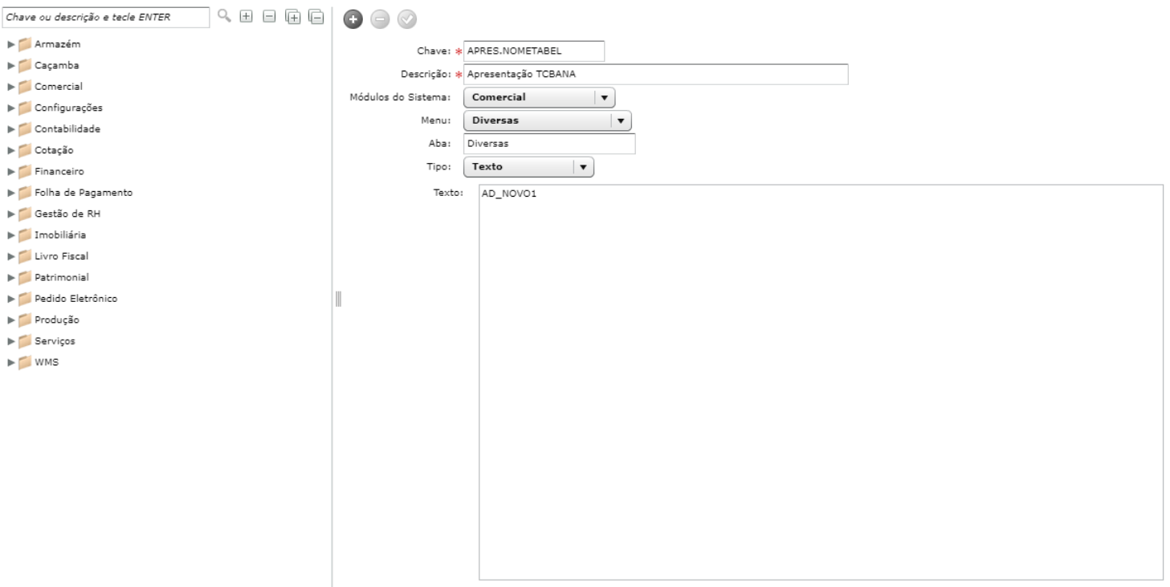Viewport: 1170px width, 587px height.
Task: Click inside the Texto text area
Action: 821,382
